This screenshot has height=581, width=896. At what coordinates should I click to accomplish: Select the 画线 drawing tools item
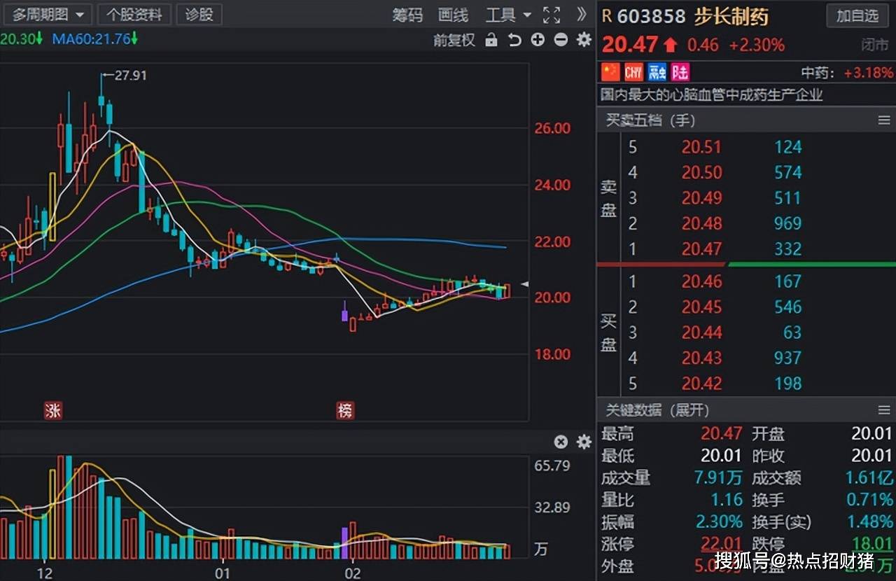[453, 15]
